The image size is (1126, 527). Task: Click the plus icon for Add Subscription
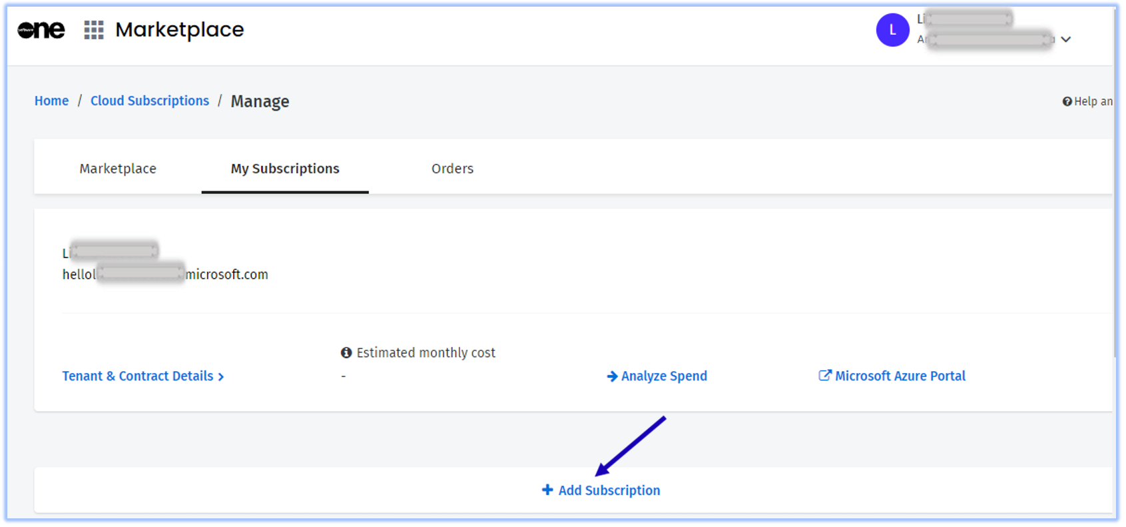pos(547,490)
